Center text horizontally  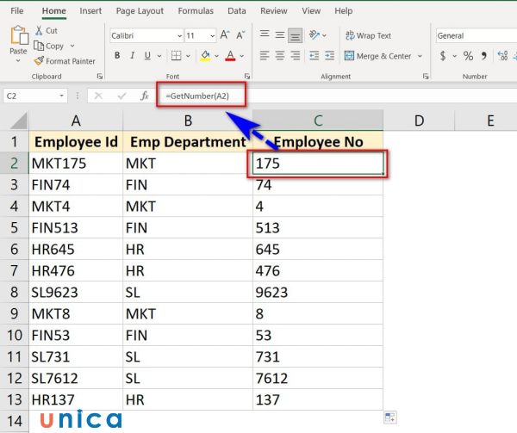click(280, 56)
